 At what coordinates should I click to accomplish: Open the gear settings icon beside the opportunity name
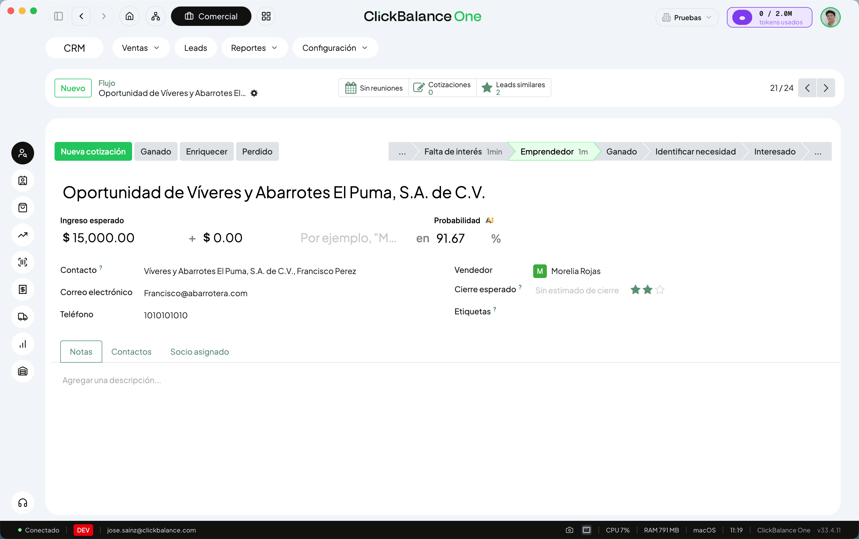pyautogui.click(x=254, y=93)
